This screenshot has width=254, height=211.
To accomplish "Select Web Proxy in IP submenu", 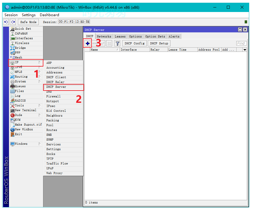I will tap(63, 173).
